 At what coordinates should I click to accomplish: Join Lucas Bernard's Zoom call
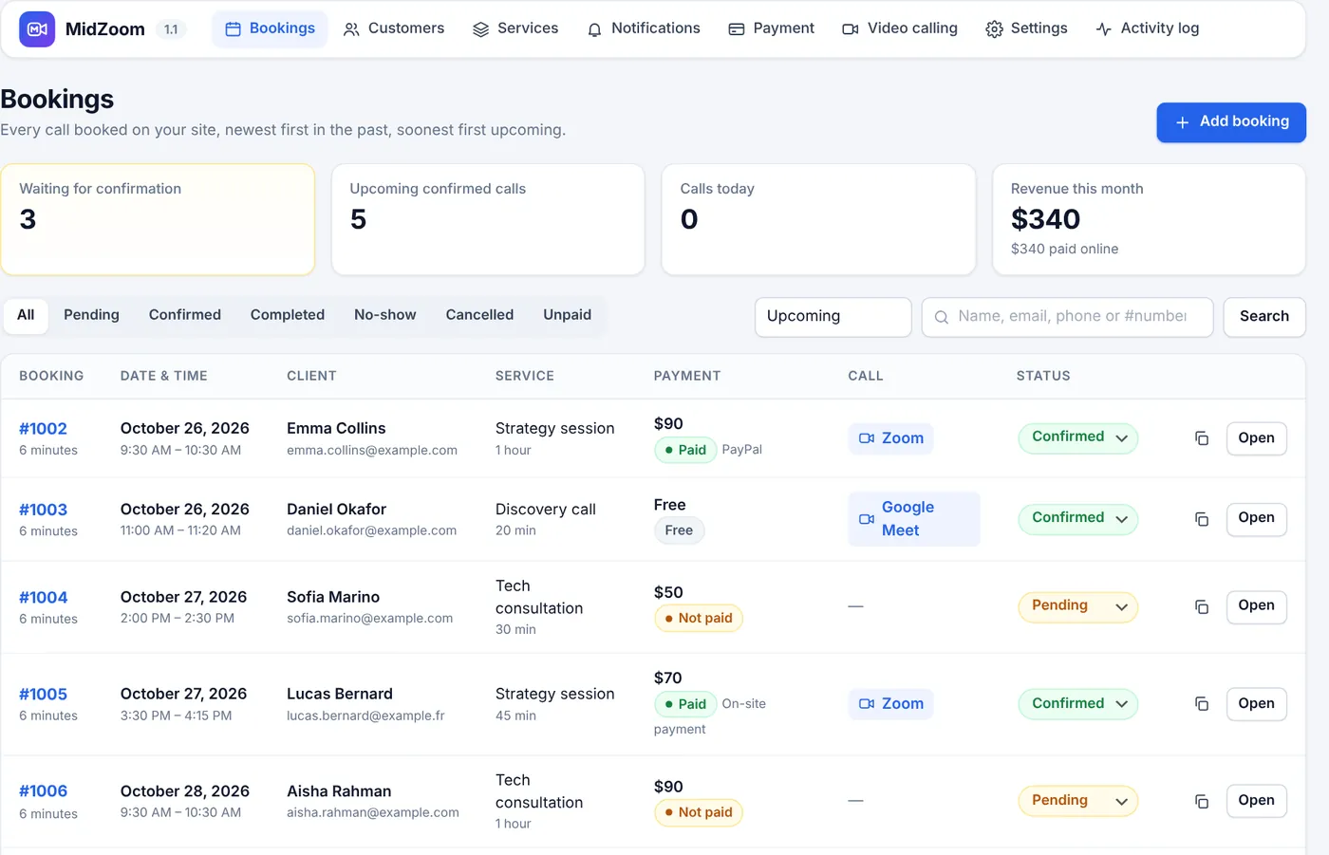(x=890, y=704)
